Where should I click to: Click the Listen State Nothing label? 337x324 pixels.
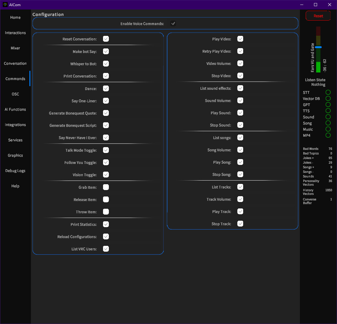click(x=315, y=82)
